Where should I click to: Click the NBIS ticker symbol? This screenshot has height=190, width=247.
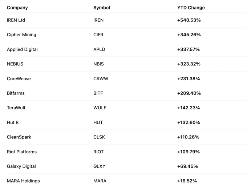pyautogui.click(x=98, y=64)
